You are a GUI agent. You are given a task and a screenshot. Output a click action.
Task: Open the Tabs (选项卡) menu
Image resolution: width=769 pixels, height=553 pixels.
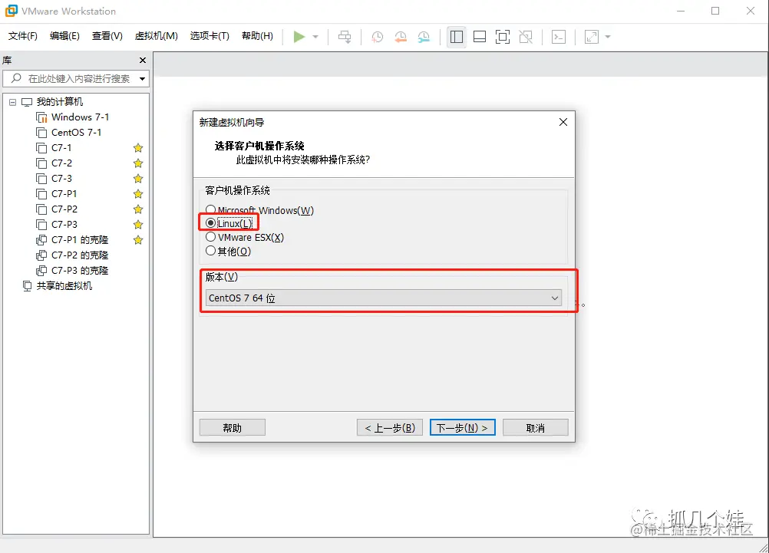tap(210, 36)
